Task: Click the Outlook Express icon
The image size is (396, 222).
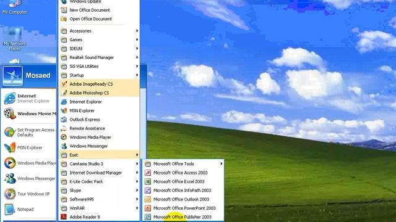Action: coord(64,119)
